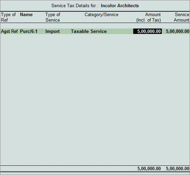Click the Type of Service column header
The image size is (190, 175).
(53, 17)
